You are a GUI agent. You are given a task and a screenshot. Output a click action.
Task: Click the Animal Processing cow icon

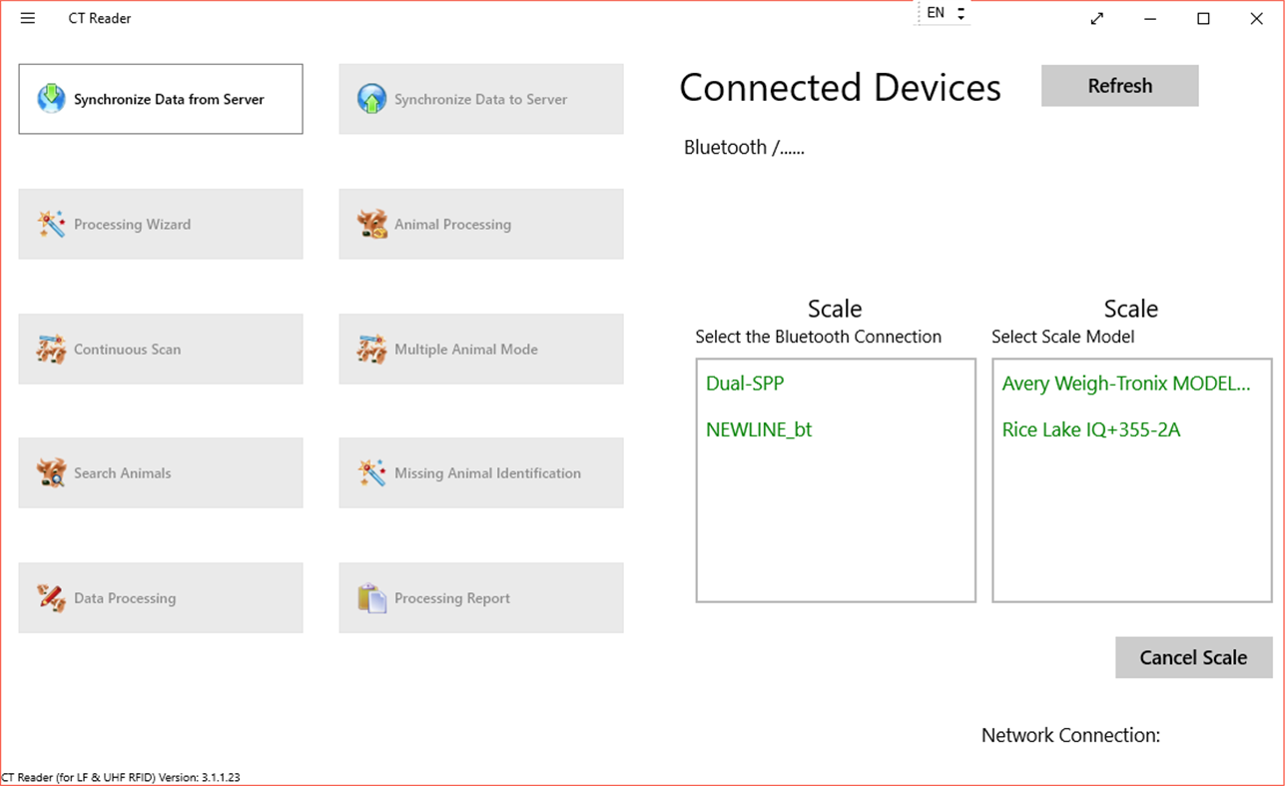click(371, 224)
